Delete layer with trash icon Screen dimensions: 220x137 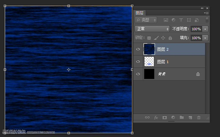tap(199, 117)
